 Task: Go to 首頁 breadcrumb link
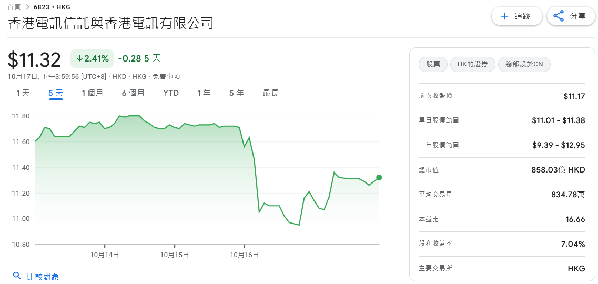coord(14,7)
